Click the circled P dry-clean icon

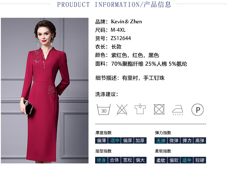197,110
